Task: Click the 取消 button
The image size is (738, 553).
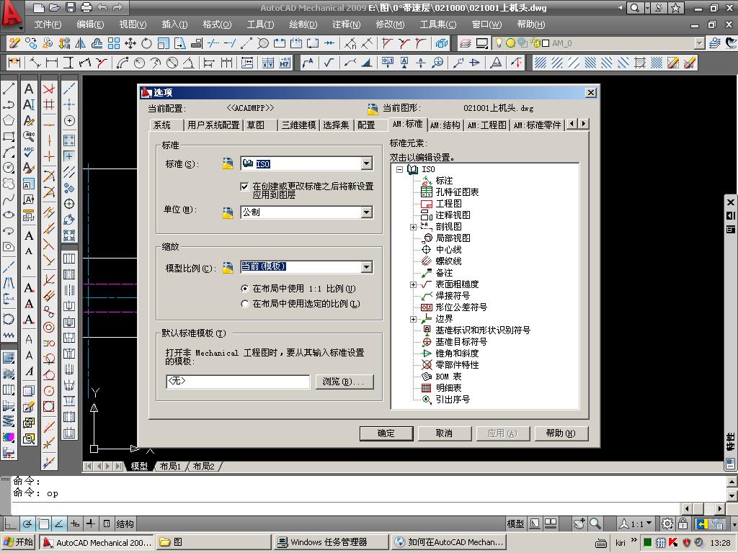Action: [444, 433]
